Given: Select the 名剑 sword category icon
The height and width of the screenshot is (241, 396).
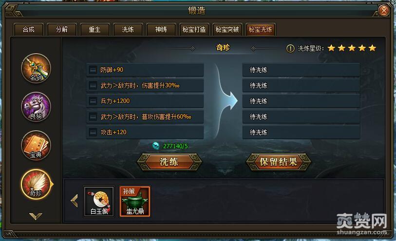Looking at the screenshot, I should point(36,68).
